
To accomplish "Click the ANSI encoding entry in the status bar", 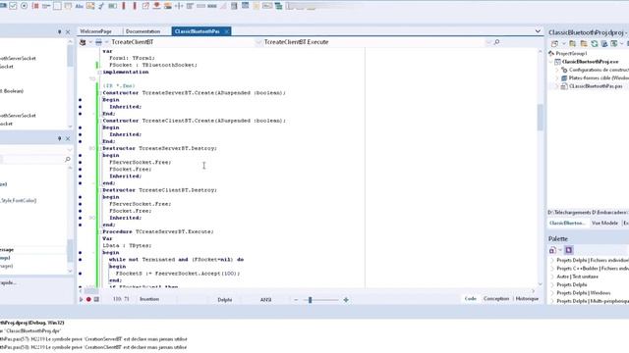I will tap(266, 300).
